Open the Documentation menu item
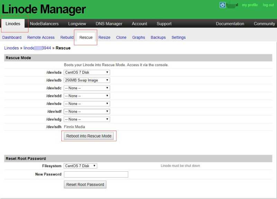 click(230, 24)
